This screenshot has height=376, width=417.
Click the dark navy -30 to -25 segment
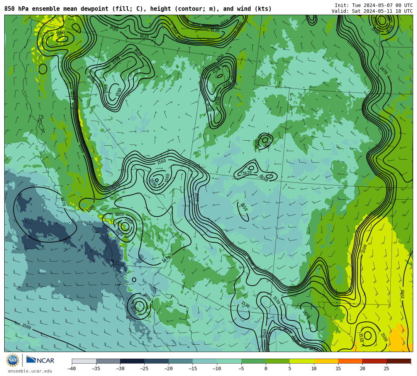132,361
